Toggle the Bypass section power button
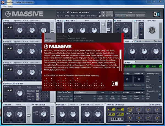 135,21
